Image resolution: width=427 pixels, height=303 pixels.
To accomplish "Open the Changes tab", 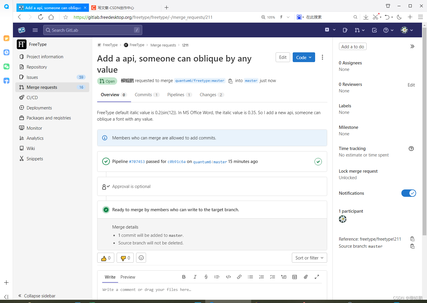I will (212, 95).
